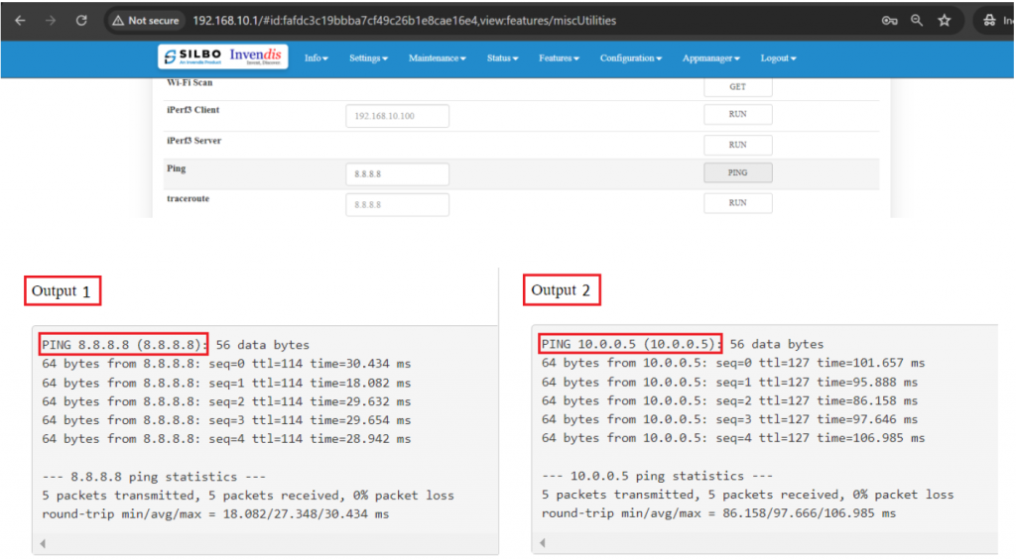
Task: Click RUN button for traceroute
Action: pos(737,203)
